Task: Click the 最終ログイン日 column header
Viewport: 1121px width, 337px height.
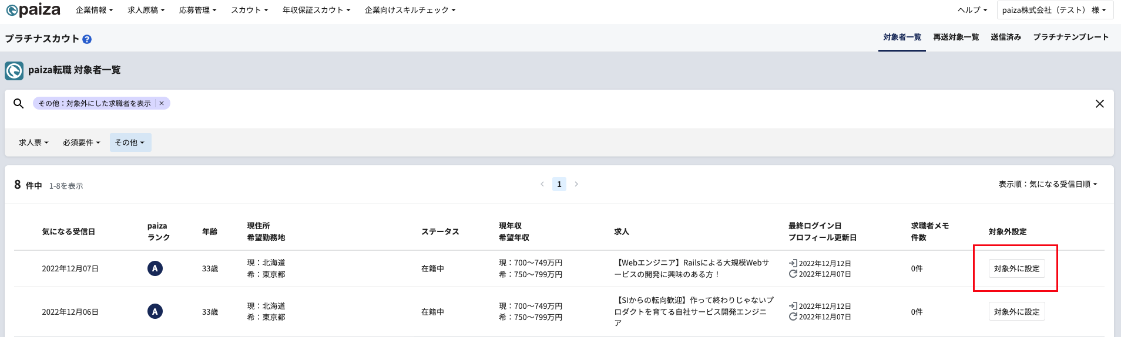Action: tap(823, 232)
